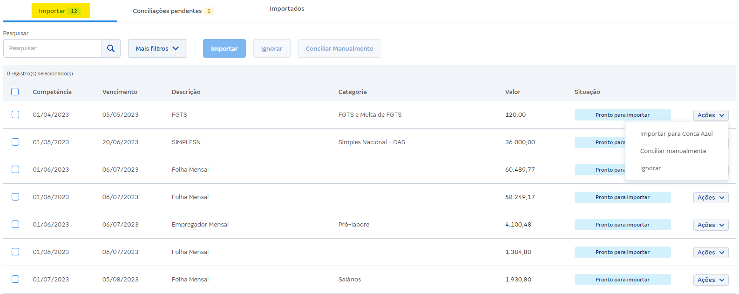
Task: Expand Ações dropdown for Empregador Mensal row
Action: click(711, 225)
